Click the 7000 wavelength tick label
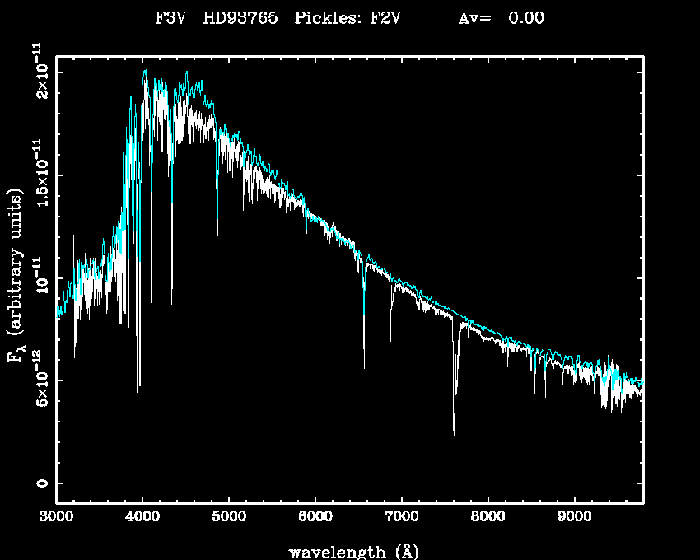Screen dimensions: 700x560 pos(402,517)
